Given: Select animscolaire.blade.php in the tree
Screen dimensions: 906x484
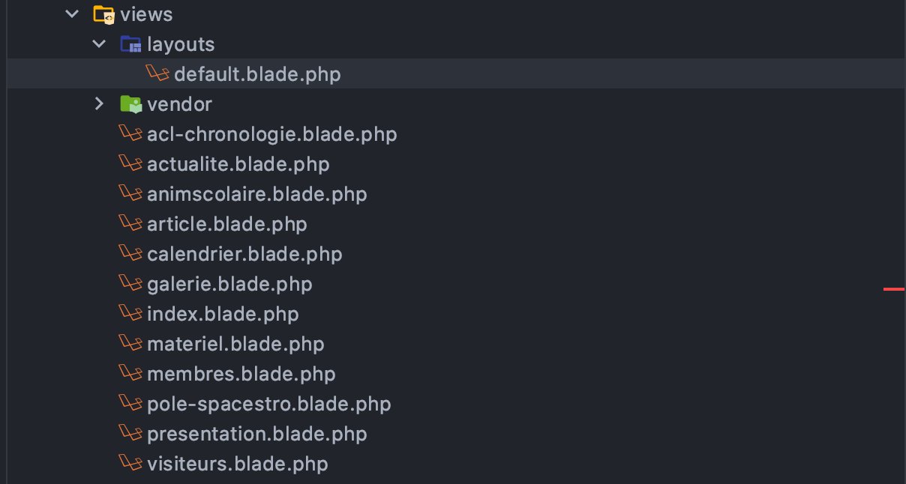Looking at the screenshot, I should point(256,194).
